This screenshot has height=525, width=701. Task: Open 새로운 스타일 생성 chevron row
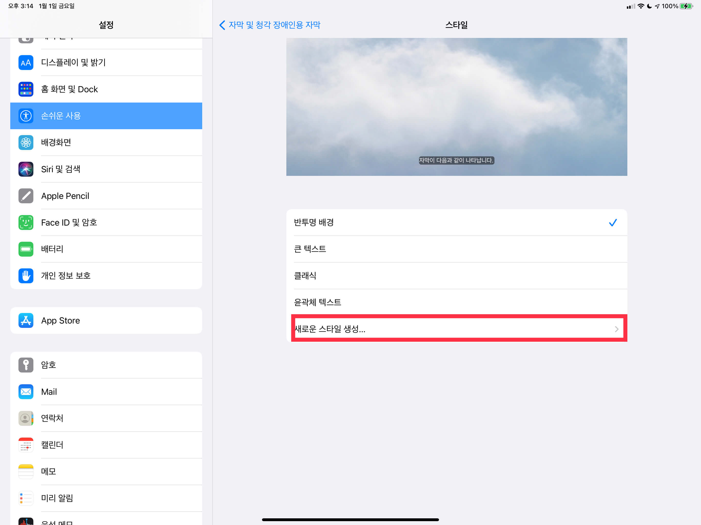pyautogui.click(x=456, y=329)
